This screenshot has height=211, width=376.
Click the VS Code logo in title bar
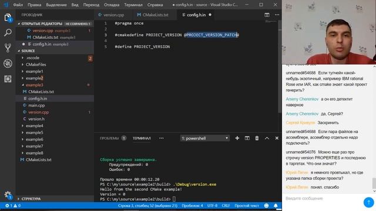pyautogui.click(x=6, y=5)
